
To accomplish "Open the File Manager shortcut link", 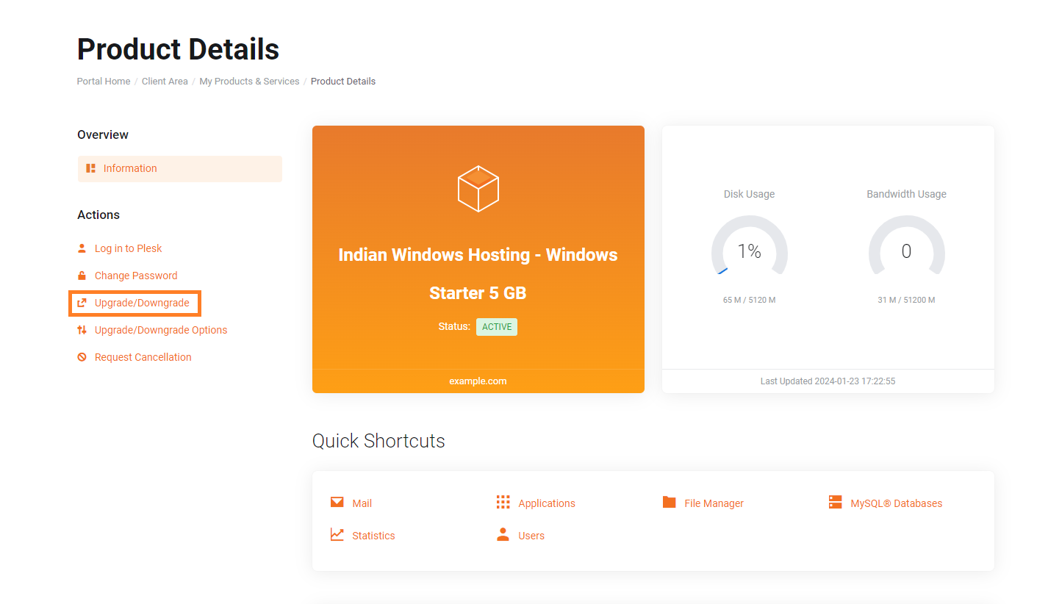I will coord(714,503).
